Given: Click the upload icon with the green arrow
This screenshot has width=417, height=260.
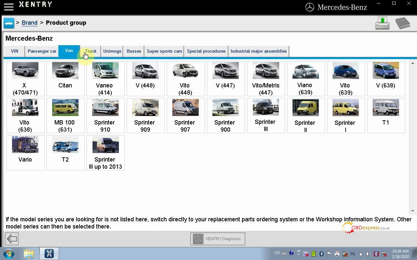Looking at the screenshot, I should point(382,23).
